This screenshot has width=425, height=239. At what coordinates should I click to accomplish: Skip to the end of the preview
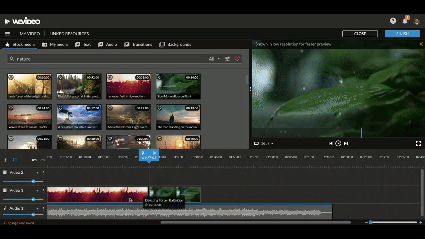click(346, 143)
